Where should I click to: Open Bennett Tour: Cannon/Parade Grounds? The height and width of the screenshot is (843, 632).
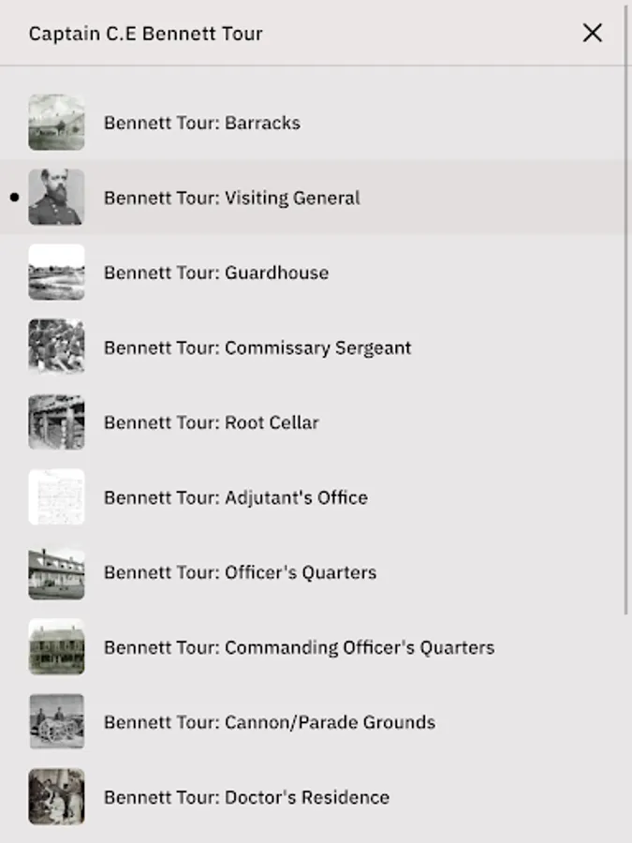[270, 722]
